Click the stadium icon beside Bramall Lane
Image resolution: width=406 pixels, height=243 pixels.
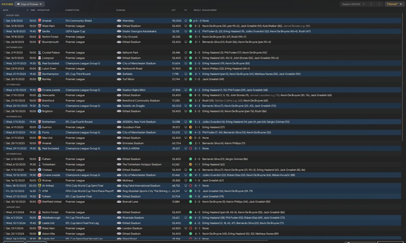(x=119, y=202)
